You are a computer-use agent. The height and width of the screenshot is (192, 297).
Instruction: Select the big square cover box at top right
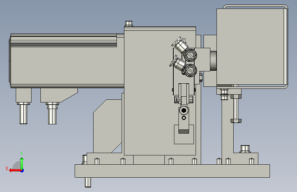[x=250, y=46]
